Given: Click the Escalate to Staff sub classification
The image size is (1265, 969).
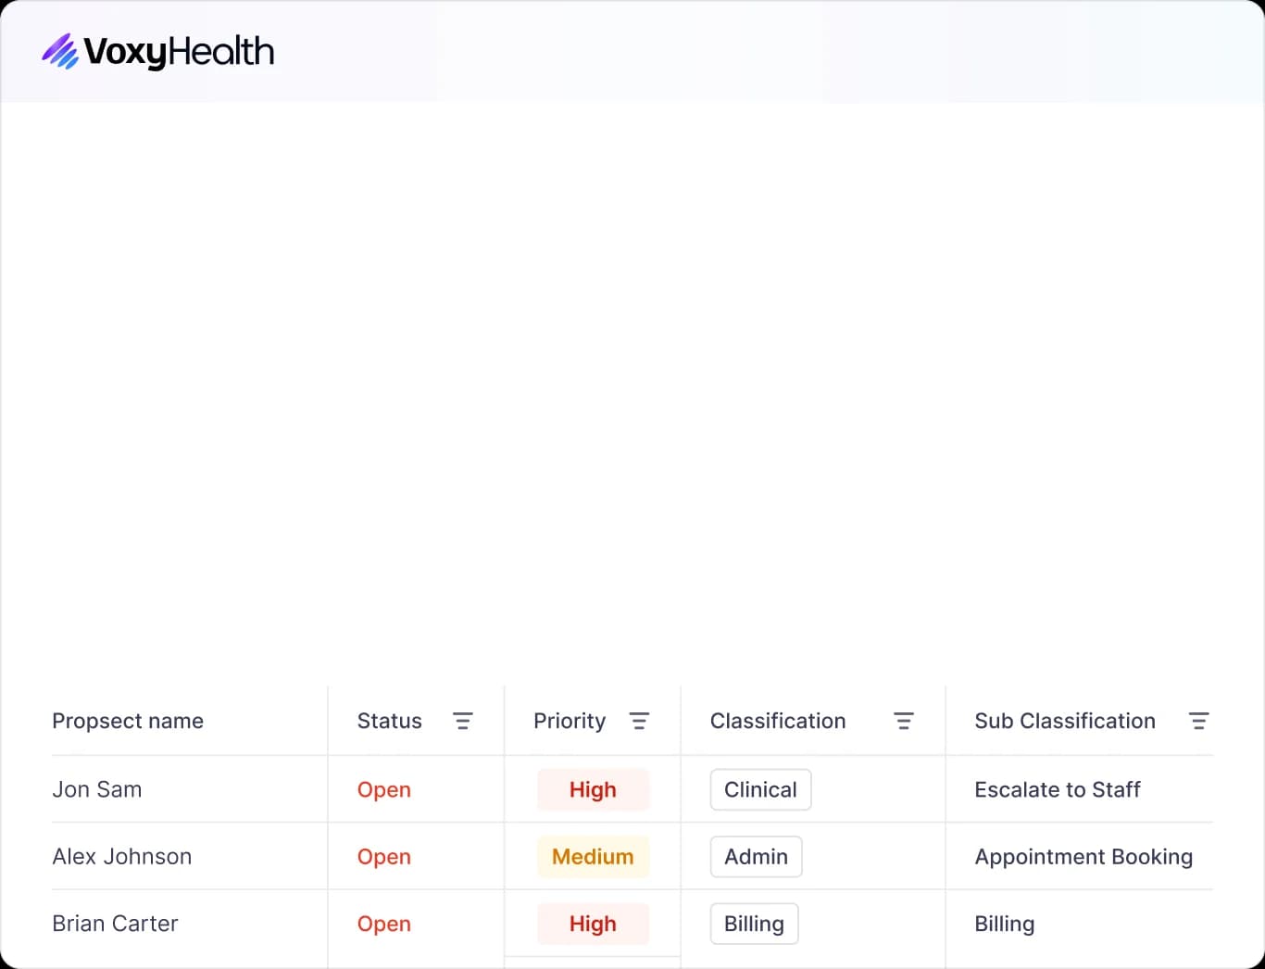Looking at the screenshot, I should pyautogui.click(x=1057, y=789).
